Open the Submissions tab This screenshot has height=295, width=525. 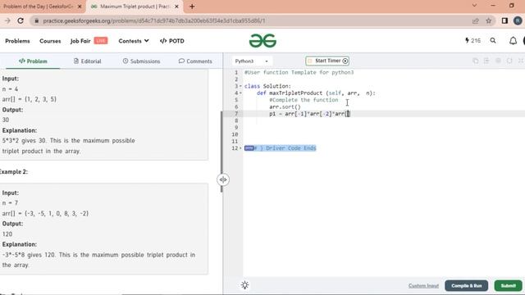141,61
